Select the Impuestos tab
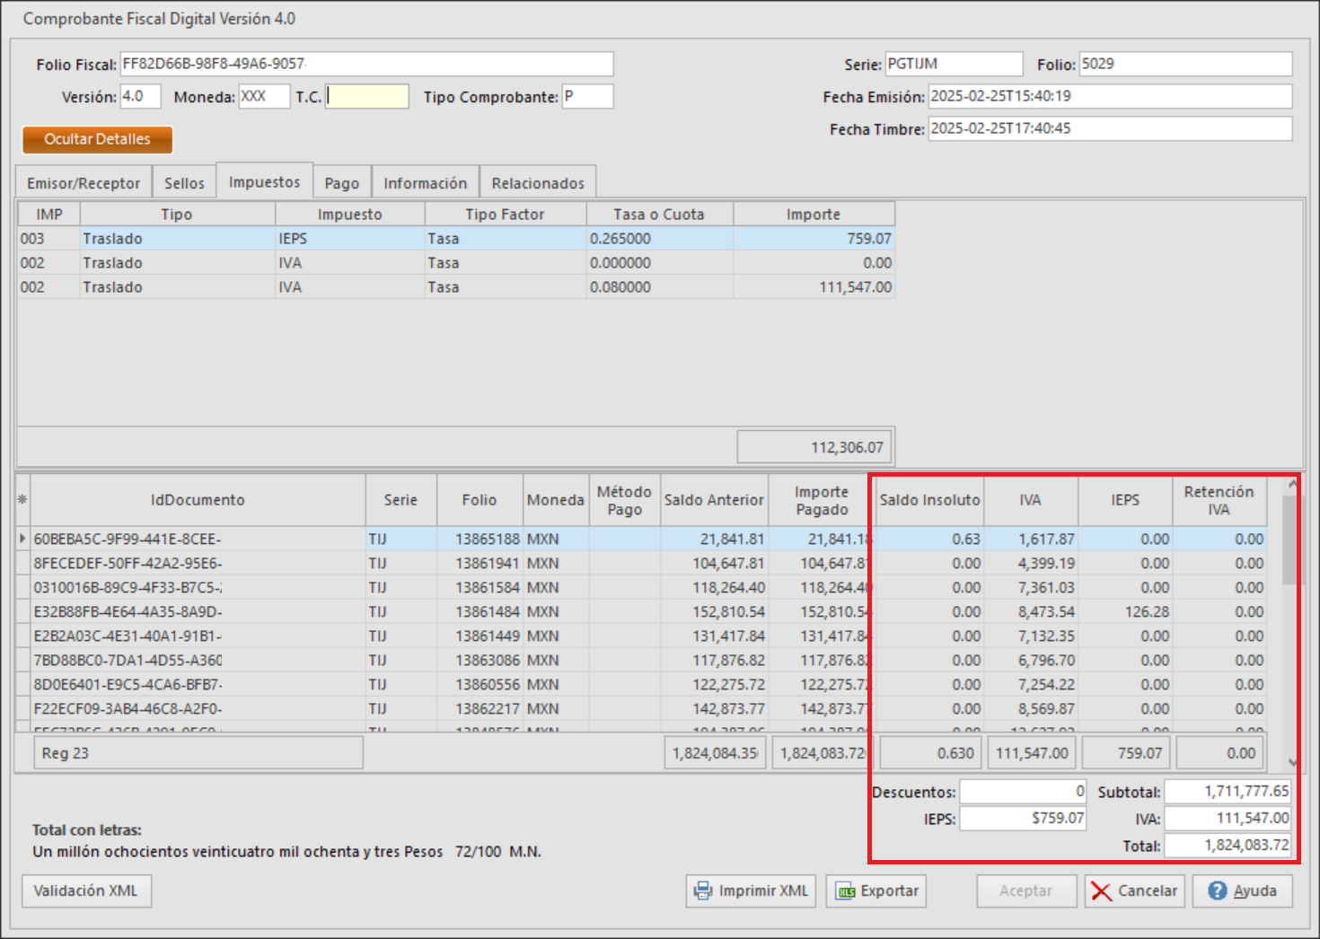The image size is (1320, 939). tap(265, 180)
